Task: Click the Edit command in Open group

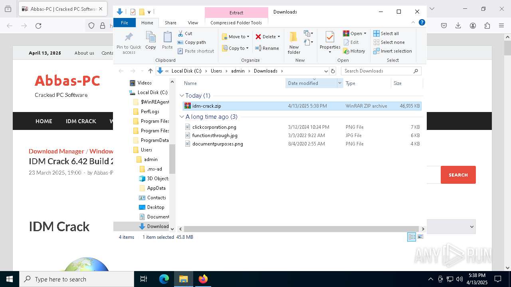Action: pos(351,42)
